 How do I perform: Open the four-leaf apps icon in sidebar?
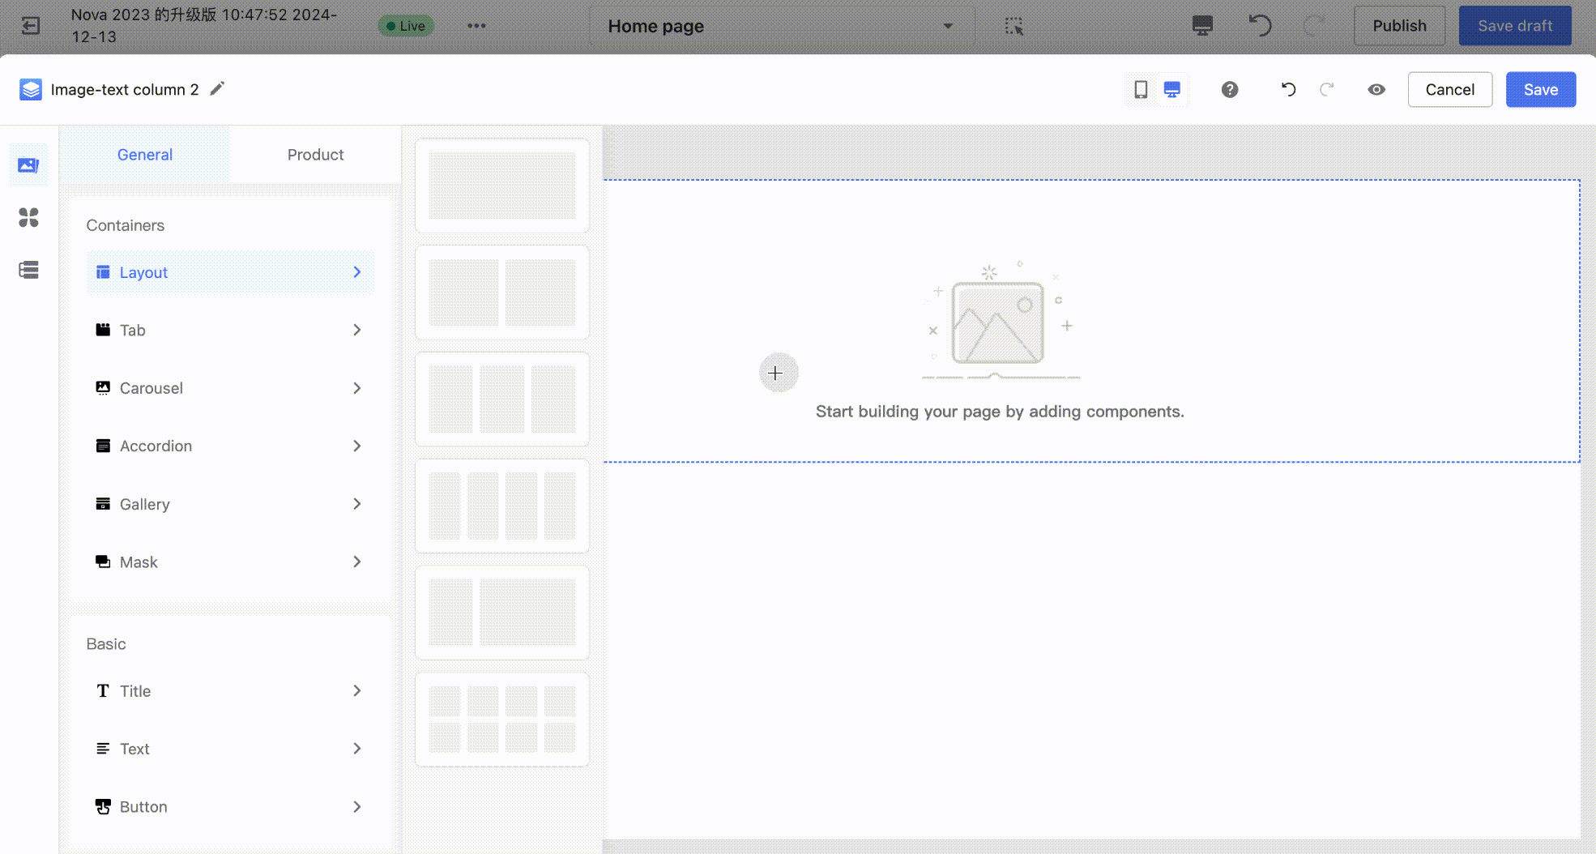click(x=28, y=217)
